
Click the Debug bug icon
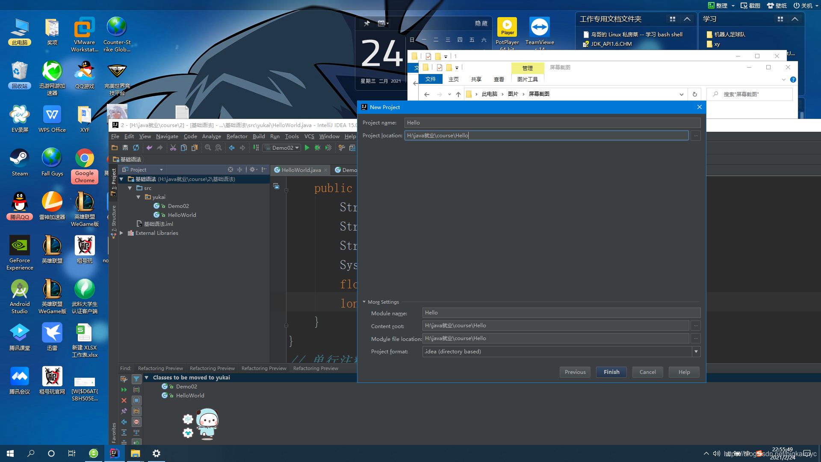point(317,148)
